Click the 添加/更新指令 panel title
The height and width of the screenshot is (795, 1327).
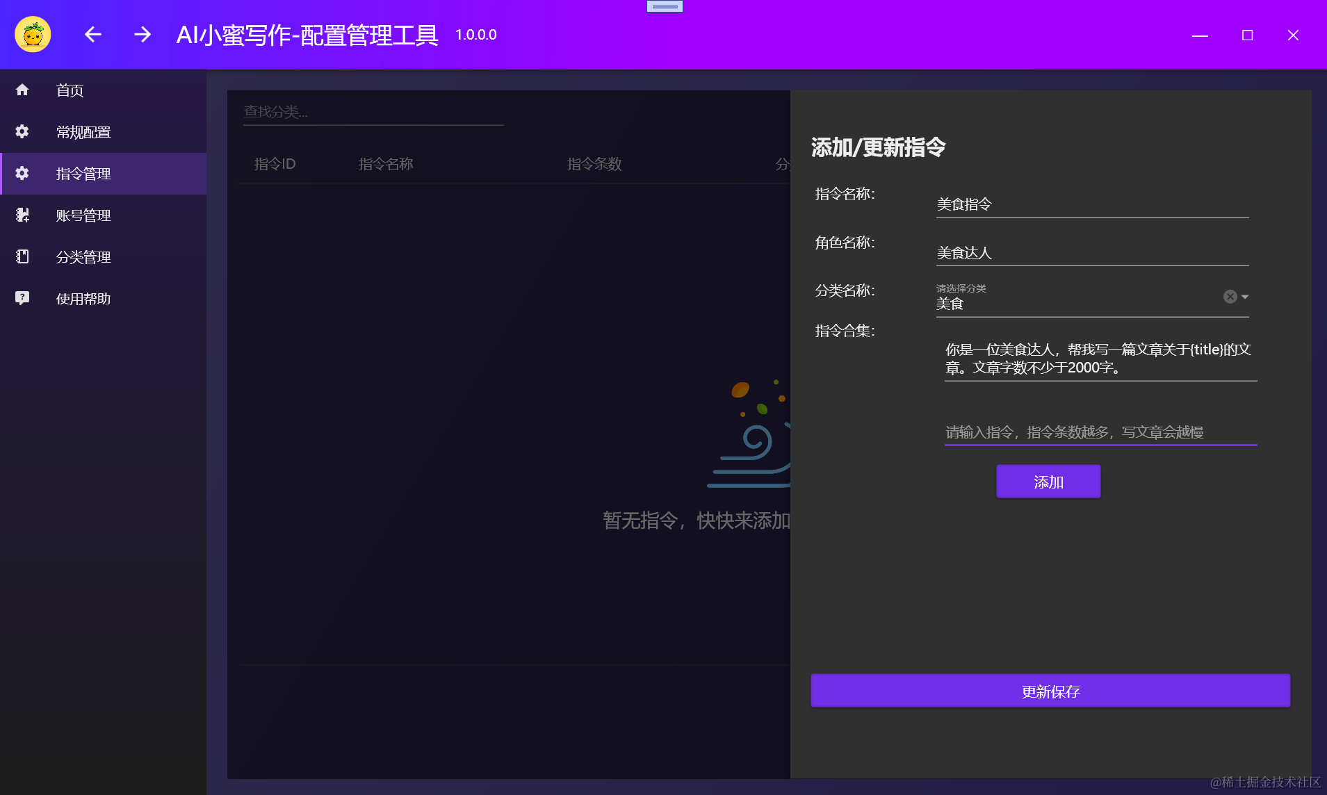tap(878, 147)
